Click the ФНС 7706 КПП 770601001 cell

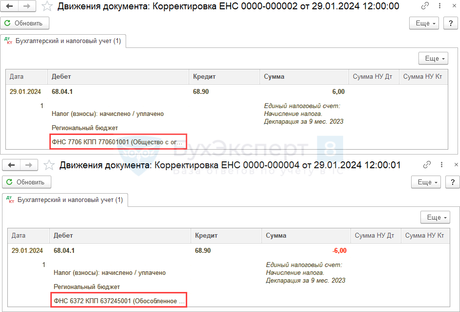(118, 142)
